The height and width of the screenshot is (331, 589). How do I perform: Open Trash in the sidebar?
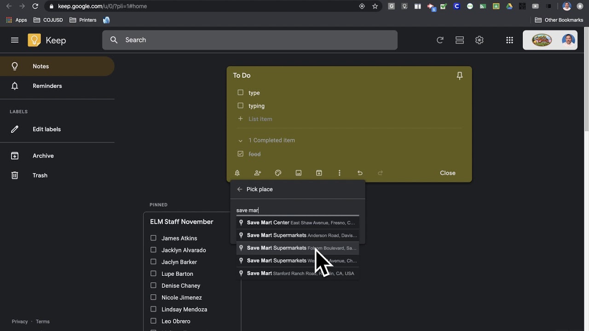[57, 175]
